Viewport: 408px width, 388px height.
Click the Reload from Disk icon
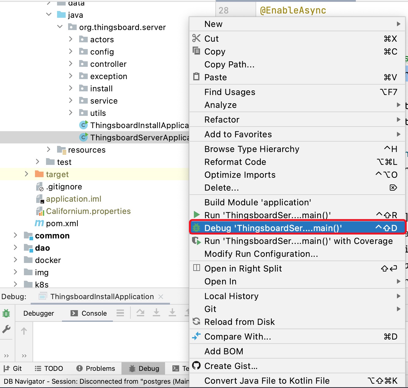tap(196, 321)
